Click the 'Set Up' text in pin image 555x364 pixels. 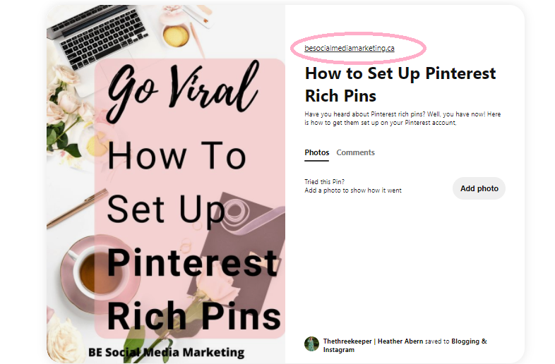tap(166, 210)
